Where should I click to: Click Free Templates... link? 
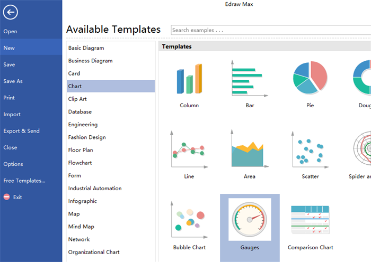click(24, 181)
